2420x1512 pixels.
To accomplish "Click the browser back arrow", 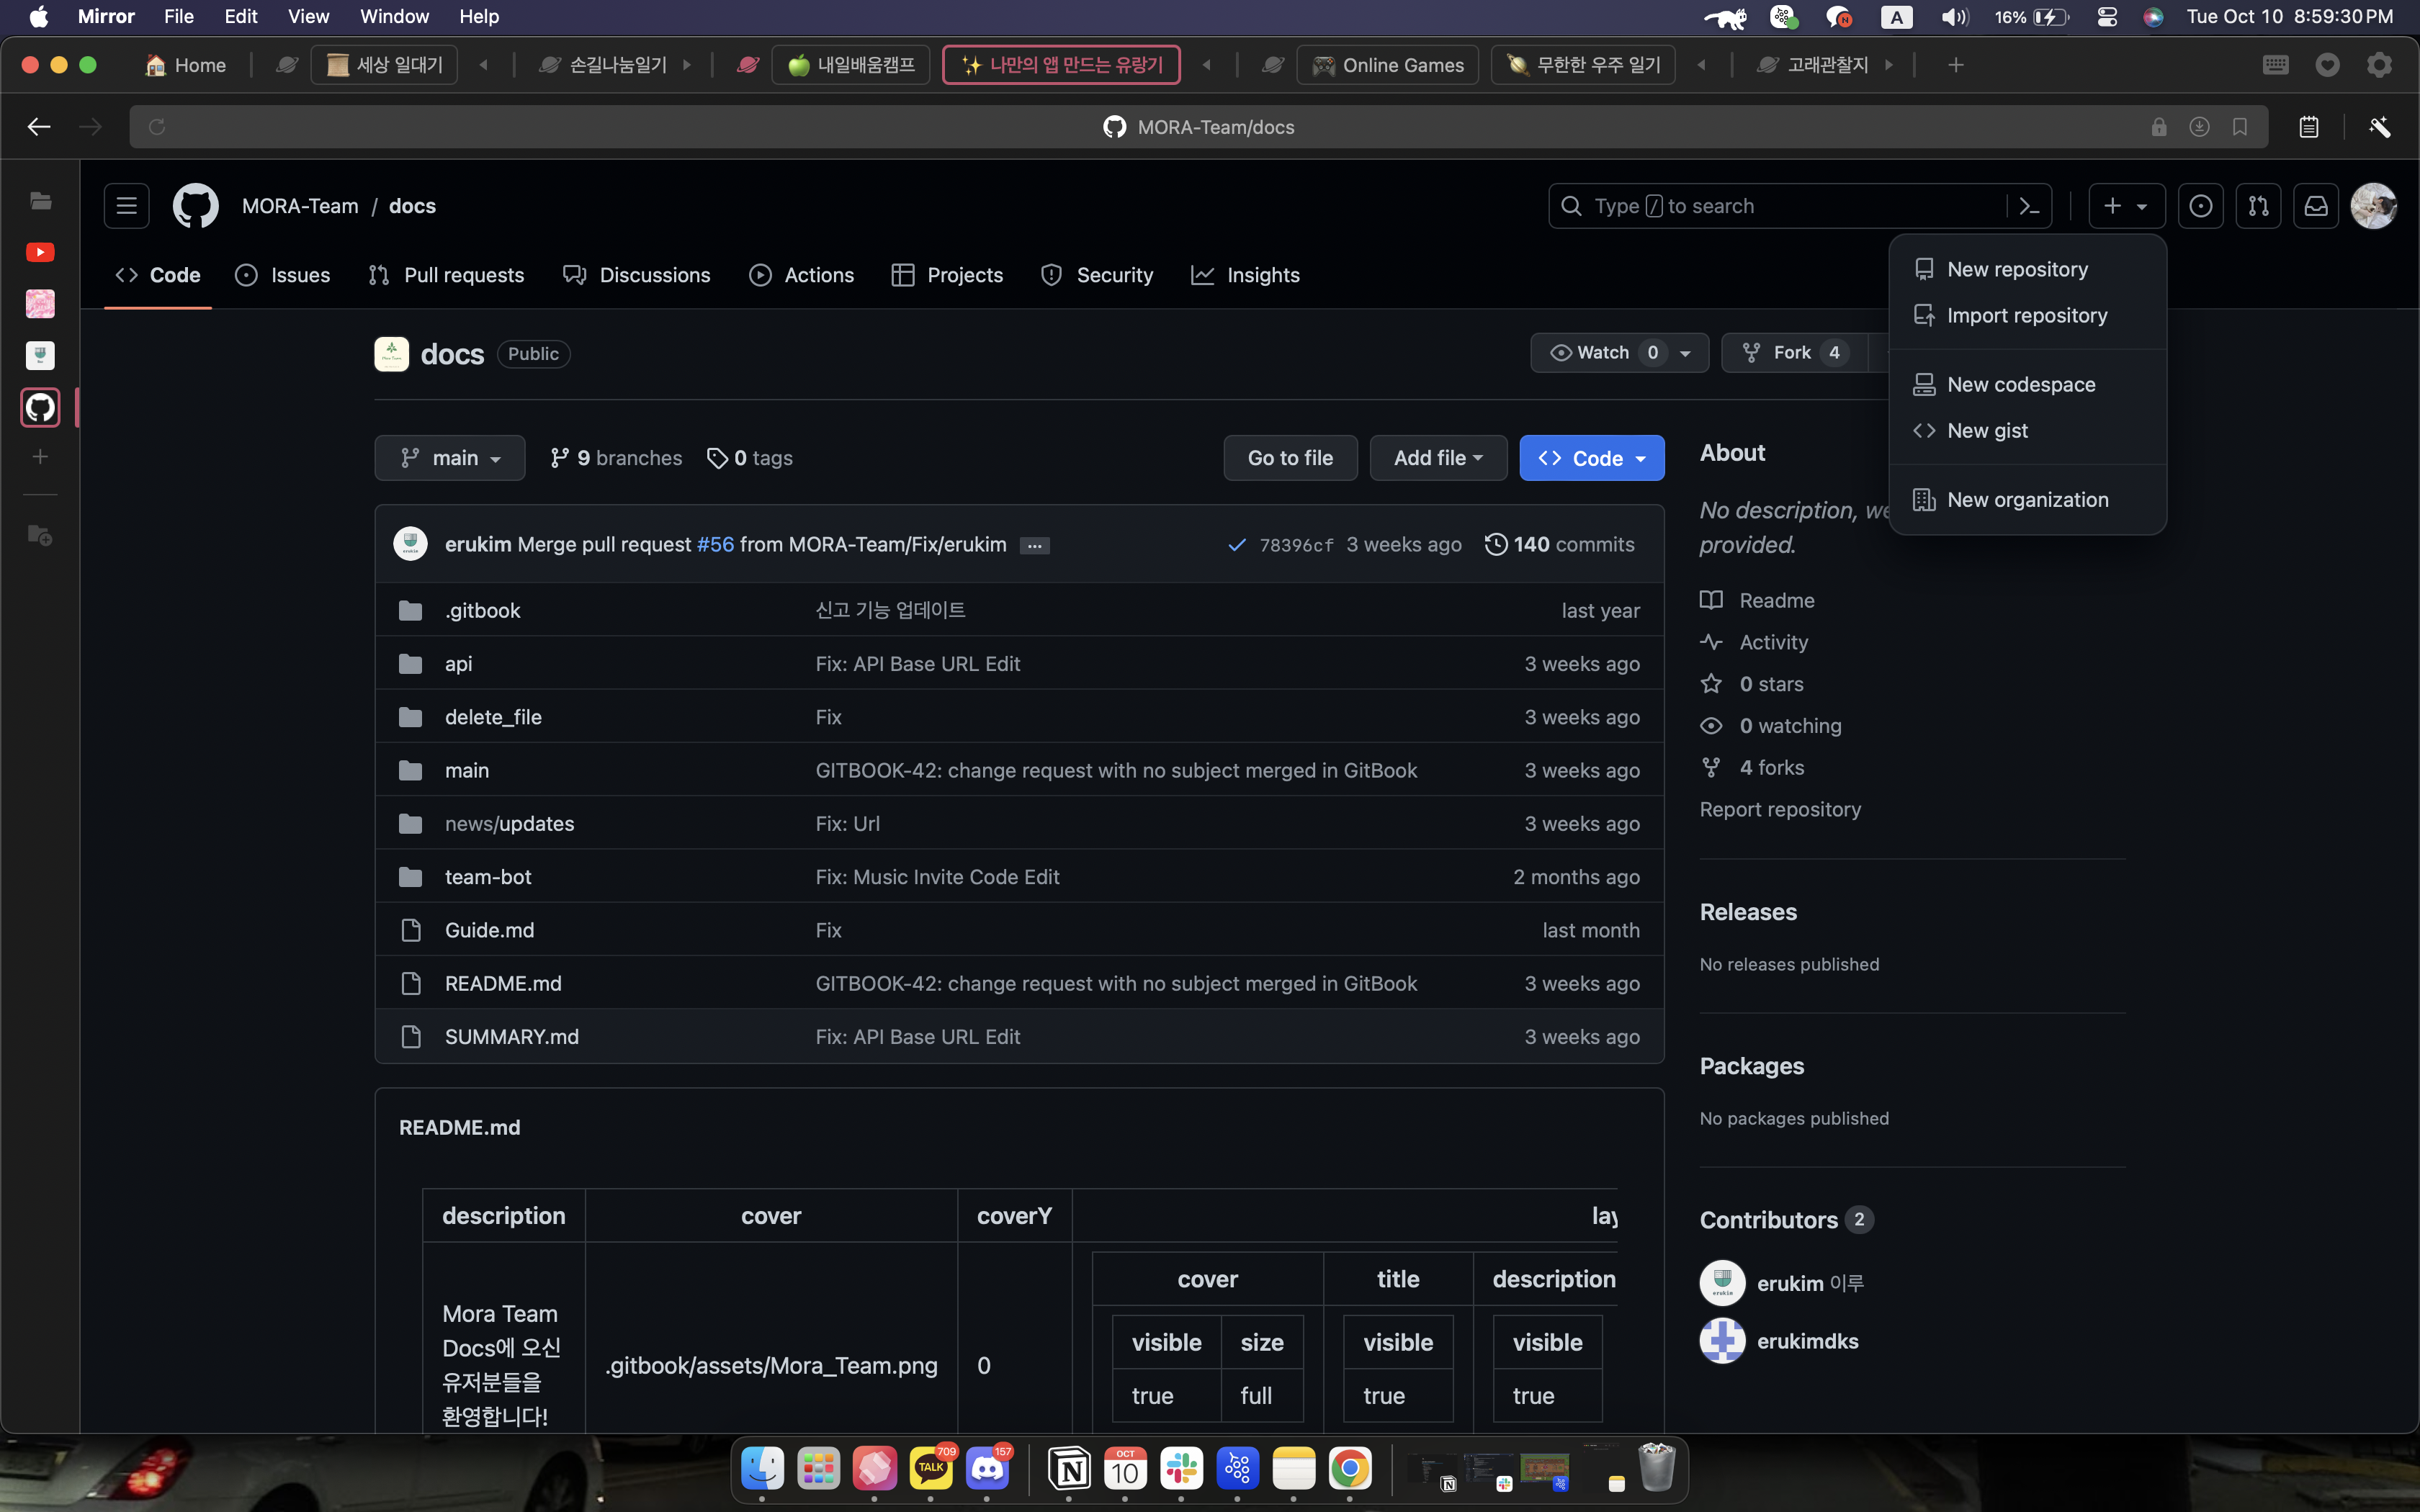I will tap(38, 127).
